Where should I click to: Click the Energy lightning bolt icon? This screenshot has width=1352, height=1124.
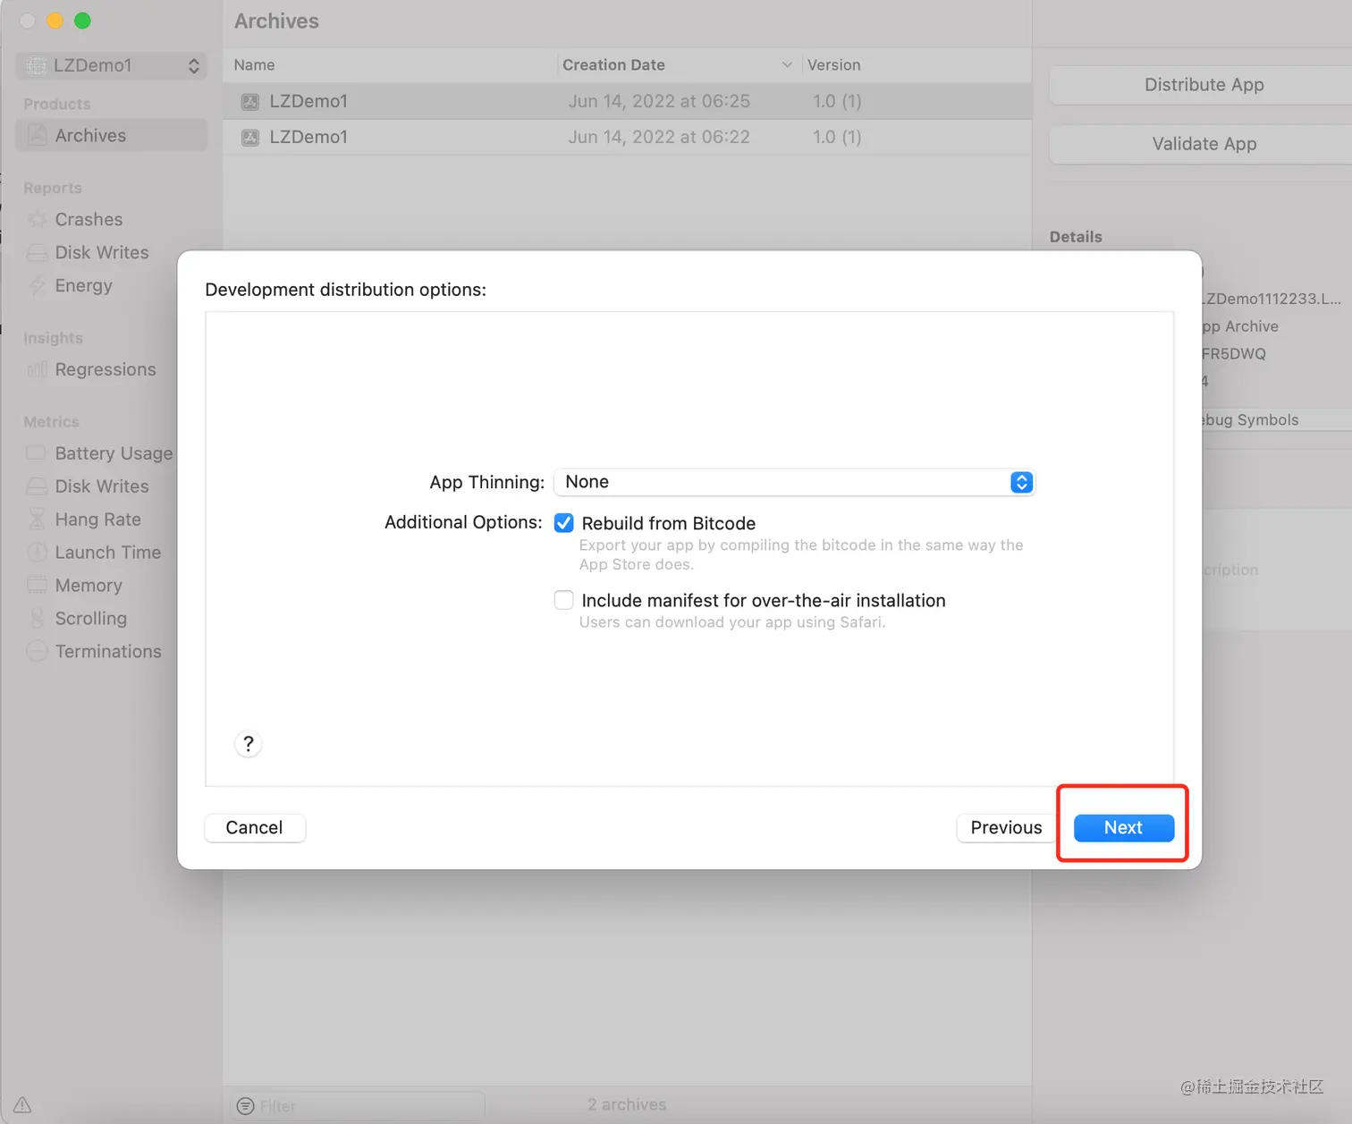click(37, 285)
